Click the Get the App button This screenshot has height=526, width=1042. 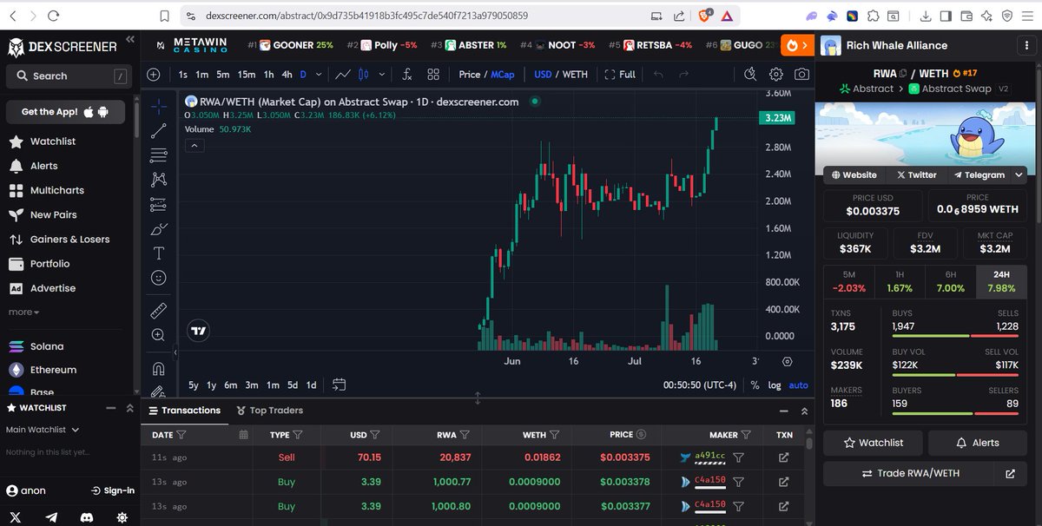[x=65, y=112]
